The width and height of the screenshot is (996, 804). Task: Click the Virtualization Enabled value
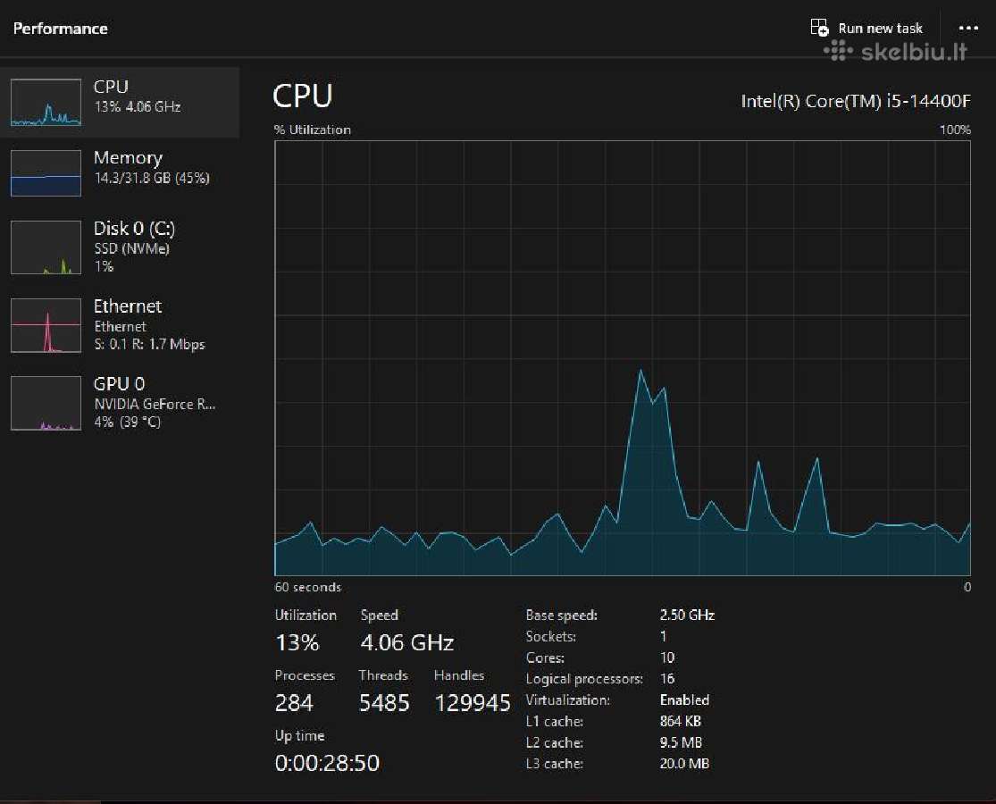point(685,699)
